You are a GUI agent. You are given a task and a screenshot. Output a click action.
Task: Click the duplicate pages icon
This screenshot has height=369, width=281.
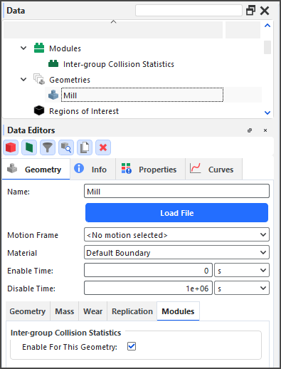click(85, 147)
